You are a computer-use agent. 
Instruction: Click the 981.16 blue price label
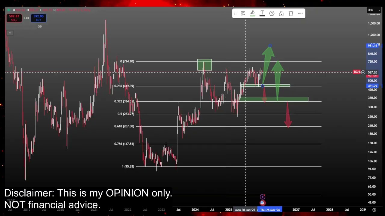(373, 46)
